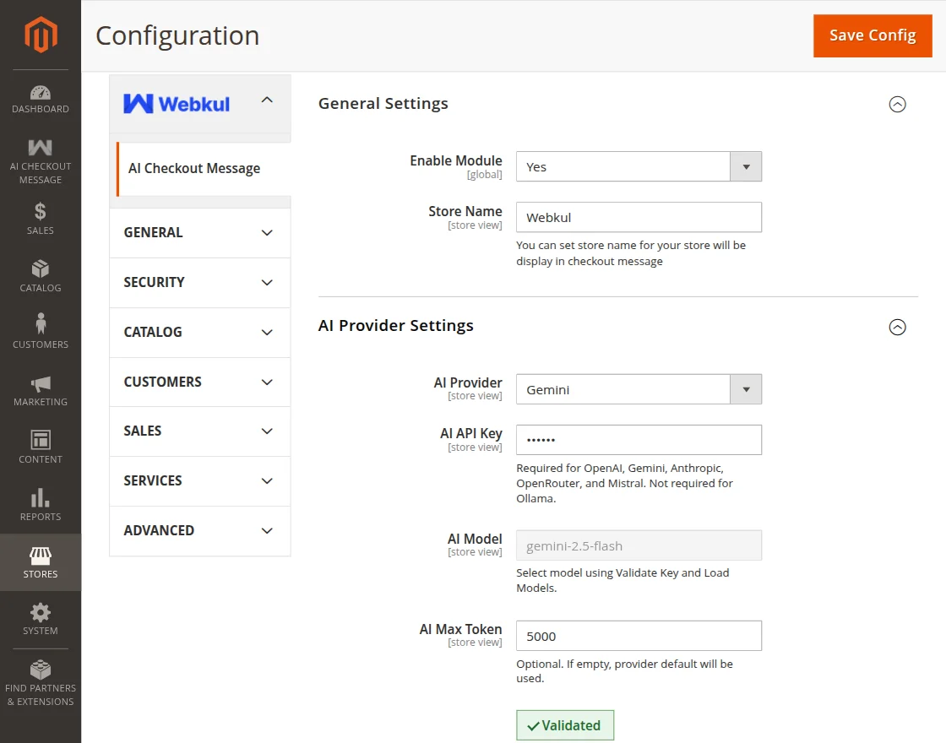Image resolution: width=946 pixels, height=743 pixels.
Task: Focus the AI API Key field
Action: pos(639,440)
